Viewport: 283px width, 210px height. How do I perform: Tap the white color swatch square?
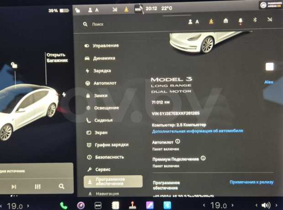point(269,67)
